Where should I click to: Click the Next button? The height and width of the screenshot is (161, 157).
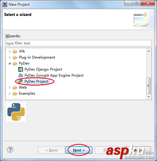(79, 150)
